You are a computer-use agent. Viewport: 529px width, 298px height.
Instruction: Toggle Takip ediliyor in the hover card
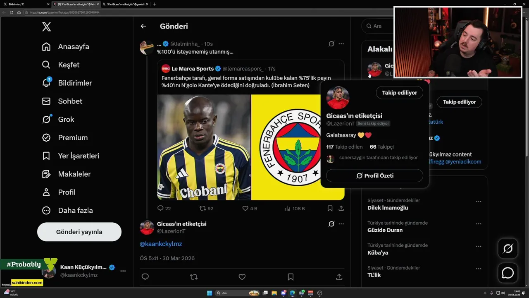tap(400, 93)
